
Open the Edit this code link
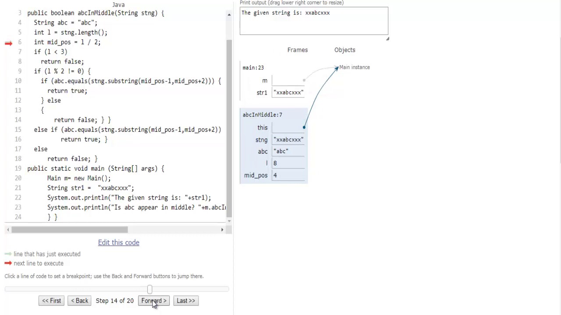point(118,242)
